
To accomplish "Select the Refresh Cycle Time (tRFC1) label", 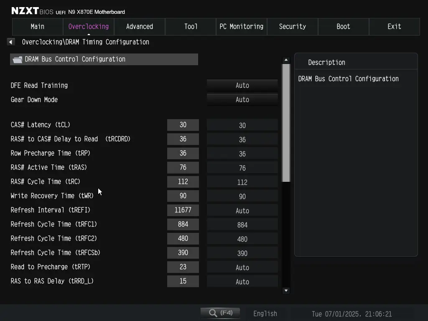I will (54, 224).
